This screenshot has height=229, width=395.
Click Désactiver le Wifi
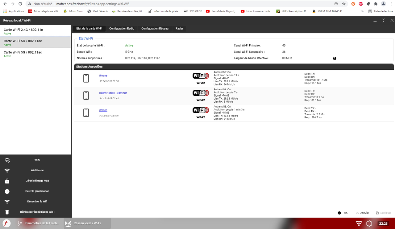[x=37, y=201]
